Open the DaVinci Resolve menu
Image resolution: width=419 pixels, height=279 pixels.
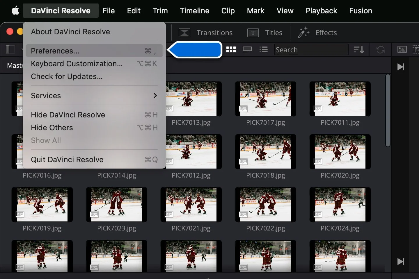click(61, 11)
